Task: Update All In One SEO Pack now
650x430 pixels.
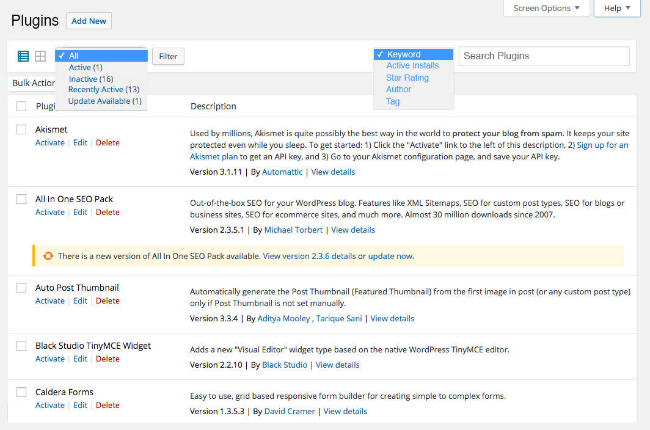Action: [390, 256]
